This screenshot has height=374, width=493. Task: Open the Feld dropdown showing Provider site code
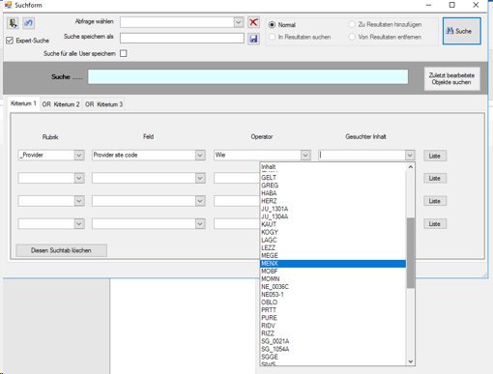click(200, 156)
